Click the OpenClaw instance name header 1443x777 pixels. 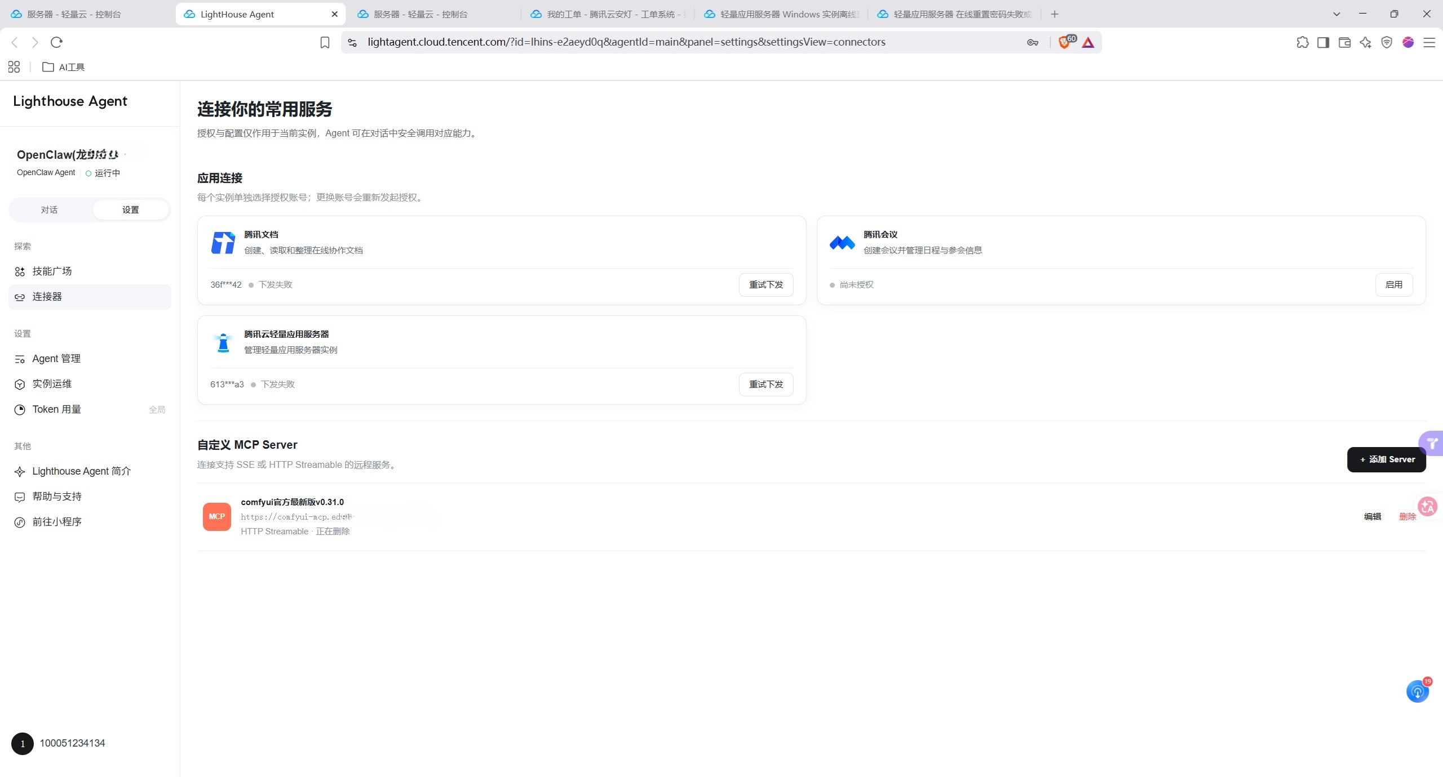coord(68,155)
